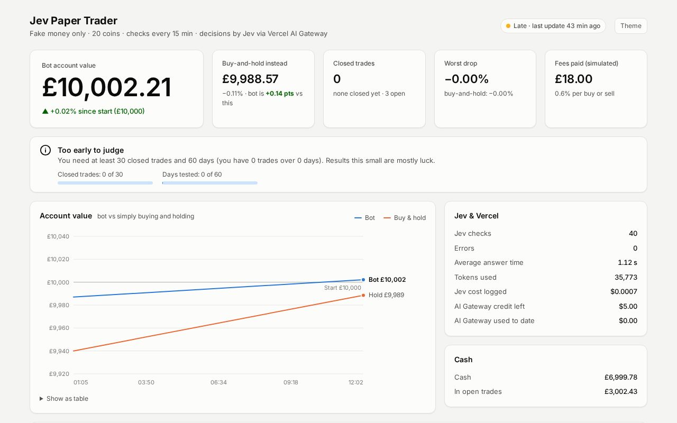Select the £10,002.21 bot account value
Screen dimensions: 677x423
click(107, 88)
